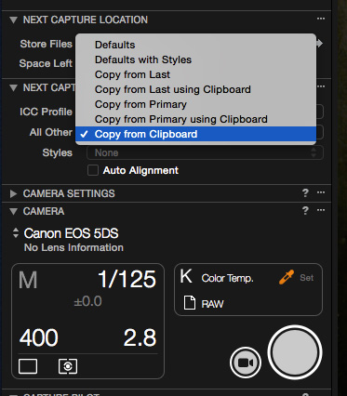Viewport: 347px width, 396px height.
Task: Click the ICC Profile label
Action: (x=46, y=112)
